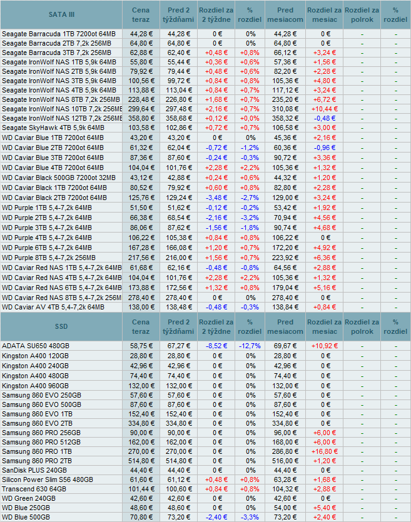Click Samsung 860 EVO 250GB
The width and height of the screenshot is (411, 522).
point(41,395)
